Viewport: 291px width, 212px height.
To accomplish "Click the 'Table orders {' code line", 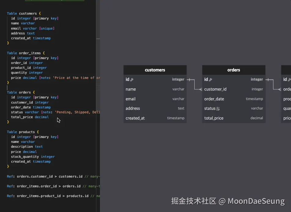I will tap(21, 92).
